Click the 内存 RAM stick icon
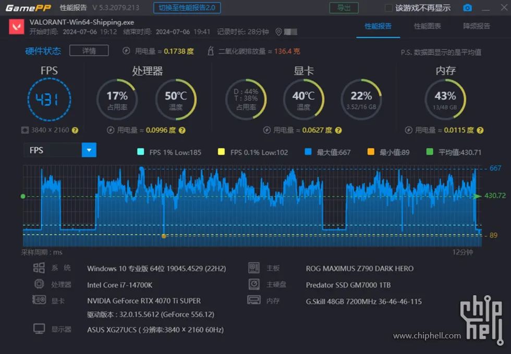511x354 pixels. [254, 300]
